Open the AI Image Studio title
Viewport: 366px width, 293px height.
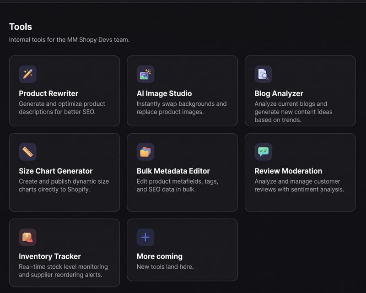tap(164, 93)
